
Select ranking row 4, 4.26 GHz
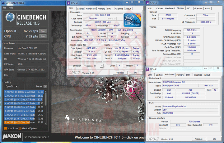tap(24, 103)
